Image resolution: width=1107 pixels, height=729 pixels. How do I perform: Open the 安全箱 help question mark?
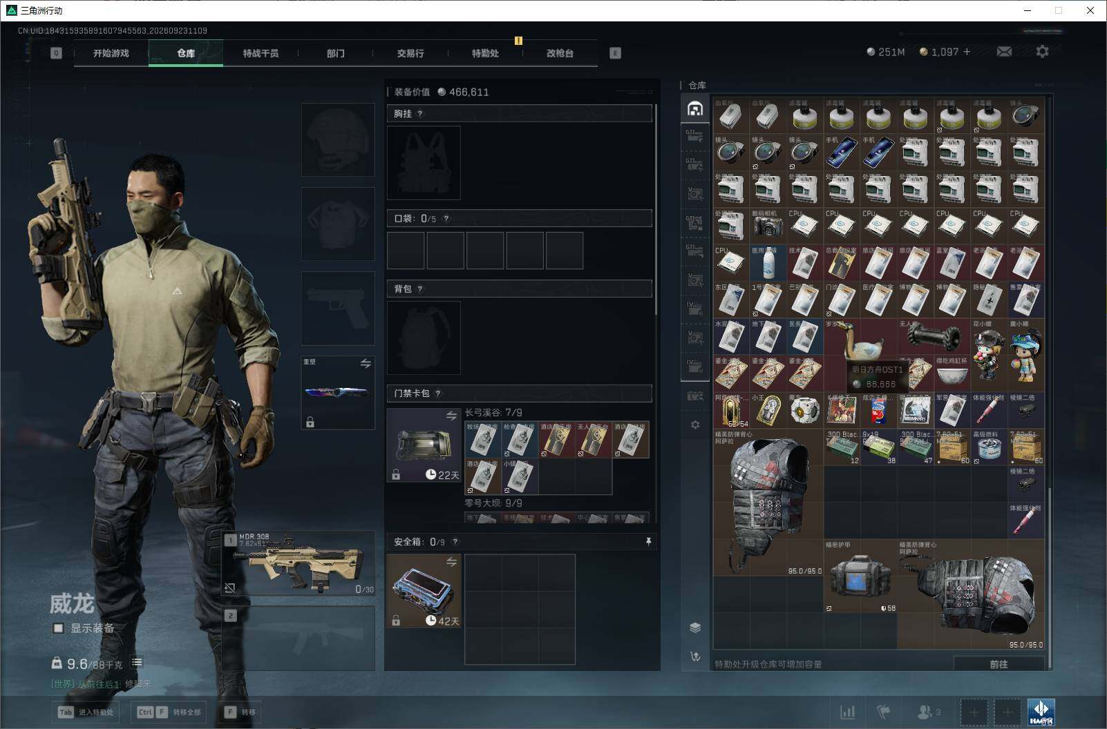(x=455, y=542)
